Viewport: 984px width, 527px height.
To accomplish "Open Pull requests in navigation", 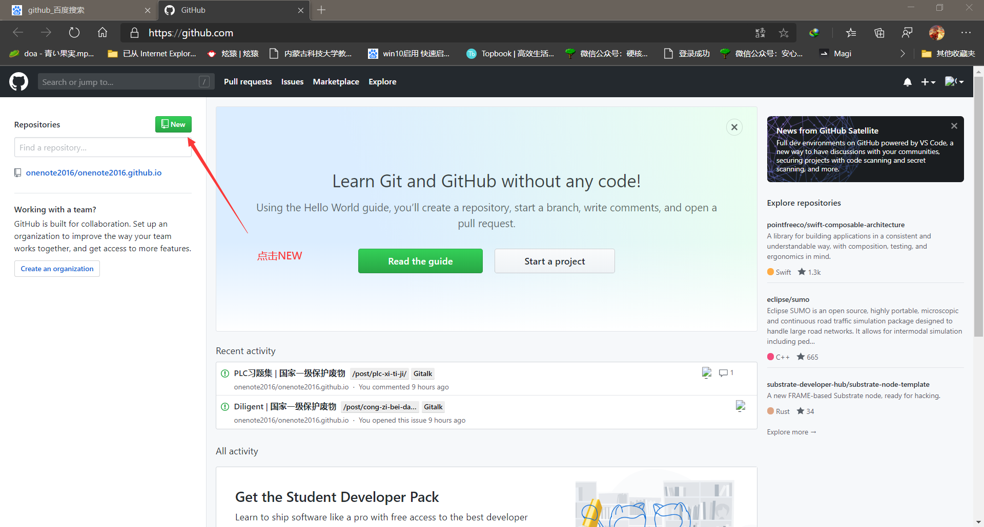I will point(248,82).
